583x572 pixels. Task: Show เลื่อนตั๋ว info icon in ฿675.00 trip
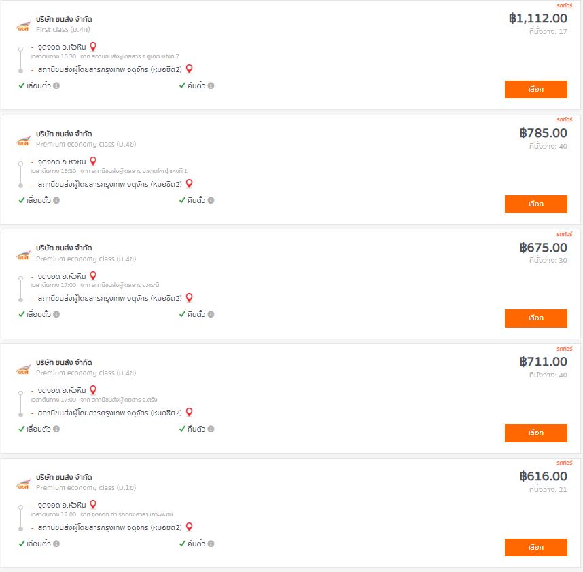[x=56, y=314]
